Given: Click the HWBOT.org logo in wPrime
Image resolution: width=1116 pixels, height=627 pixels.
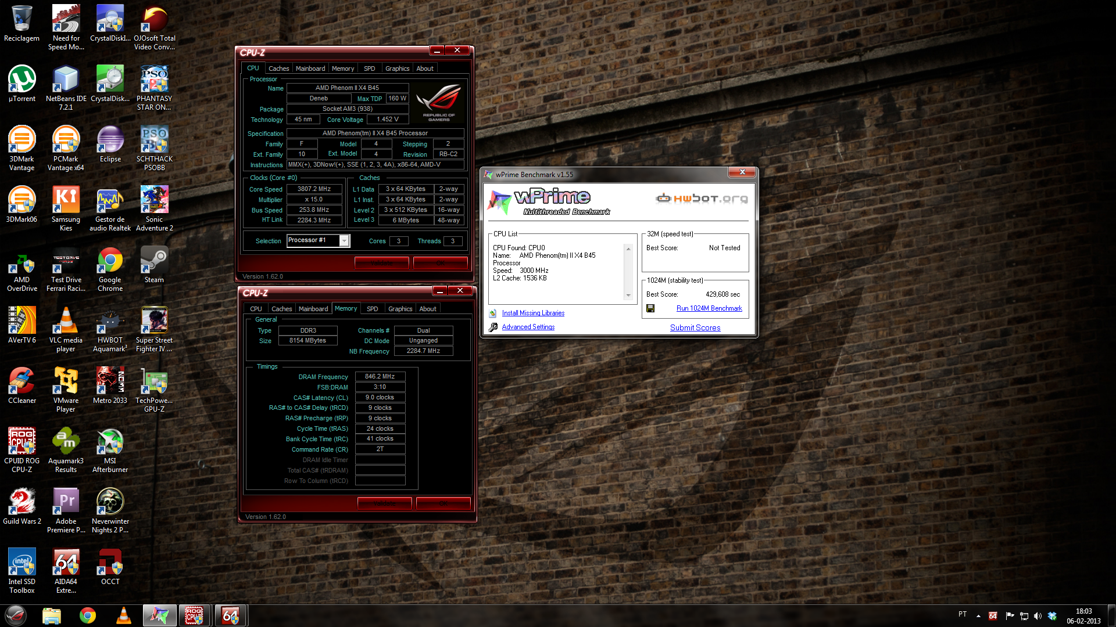Looking at the screenshot, I should pyautogui.click(x=702, y=199).
